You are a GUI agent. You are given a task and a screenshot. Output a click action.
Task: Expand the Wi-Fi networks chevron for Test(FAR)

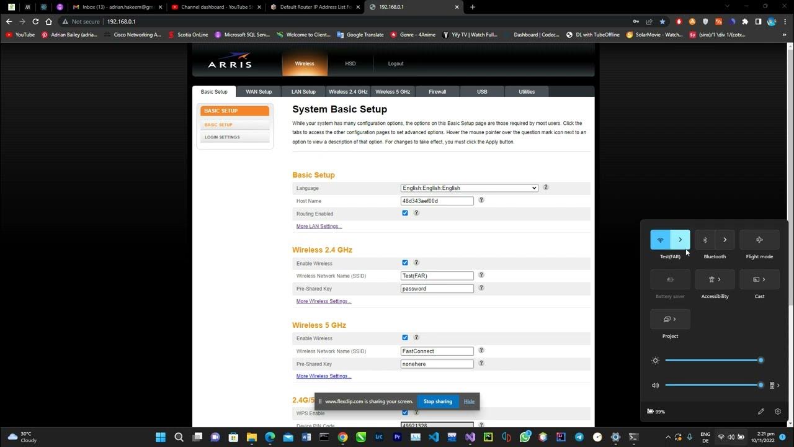tap(680, 240)
